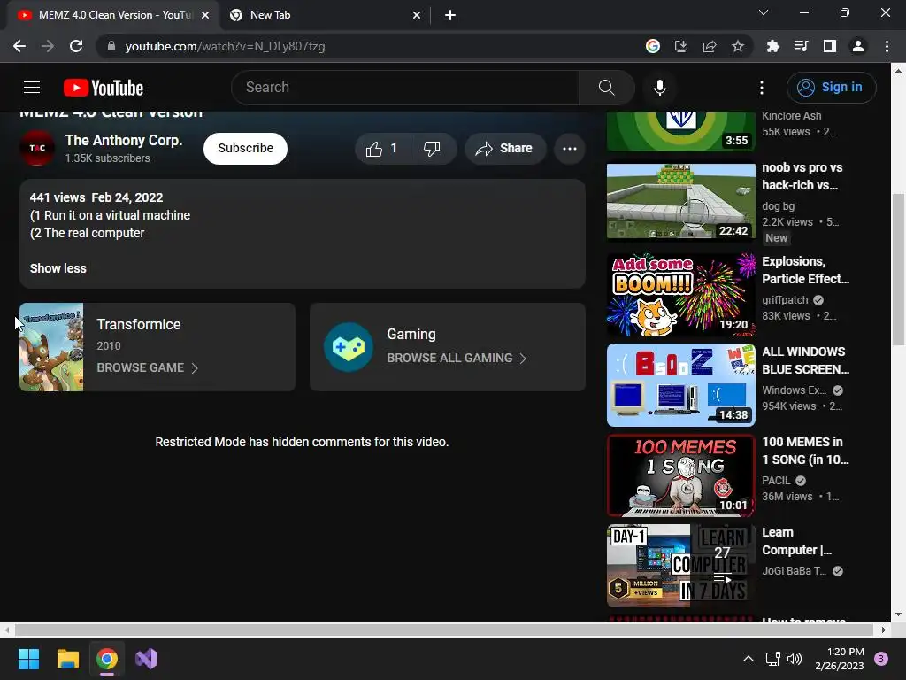Open Transformice game cover image
The width and height of the screenshot is (906, 680).
[x=51, y=347]
